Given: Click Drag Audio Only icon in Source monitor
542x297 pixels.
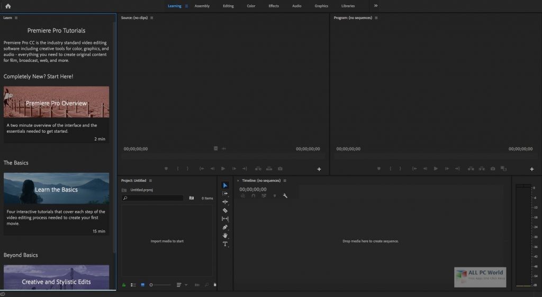Looking at the screenshot, I should [x=224, y=148].
